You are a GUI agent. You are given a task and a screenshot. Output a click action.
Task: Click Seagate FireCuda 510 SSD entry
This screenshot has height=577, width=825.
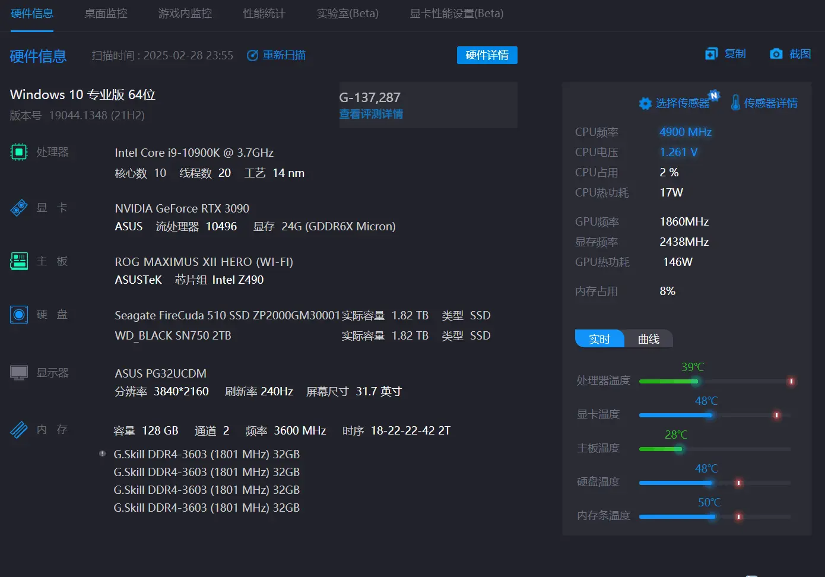227,315
